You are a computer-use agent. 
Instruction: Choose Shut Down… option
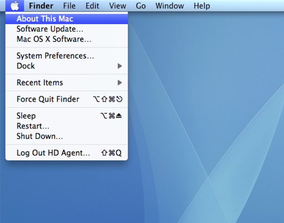click(x=40, y=136)
